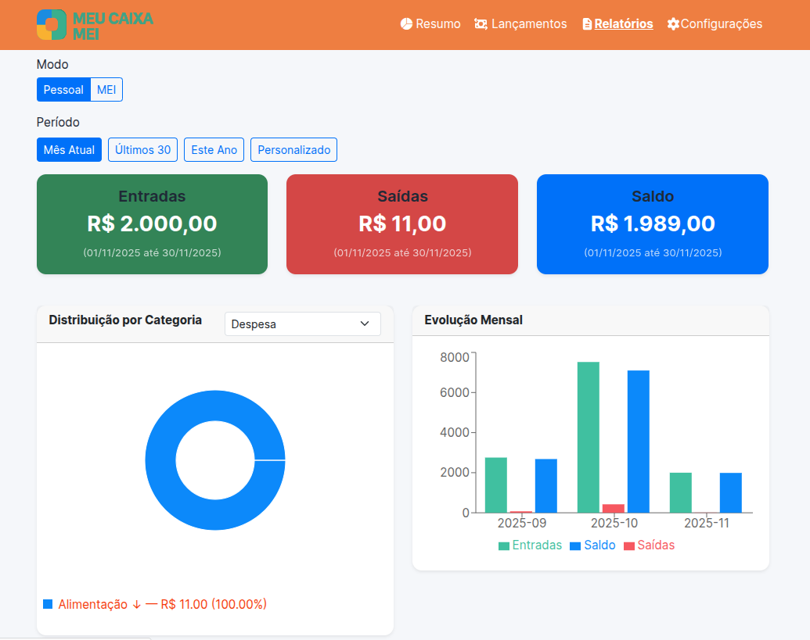Image resolution: width=810 pixels, height=640 pixels.
Task: Click the cash icon beside Lançamentos
Action: 481,24
